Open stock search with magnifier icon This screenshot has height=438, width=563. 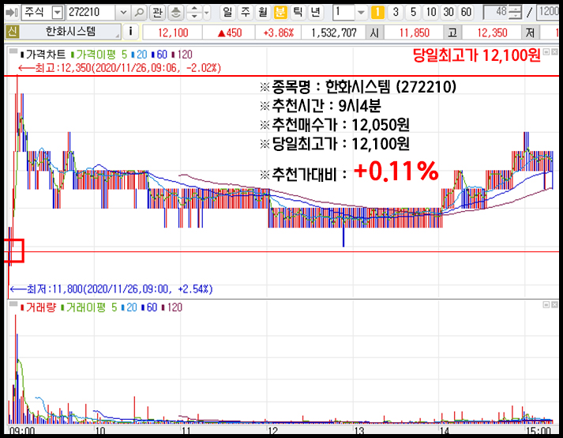[139, 13]
